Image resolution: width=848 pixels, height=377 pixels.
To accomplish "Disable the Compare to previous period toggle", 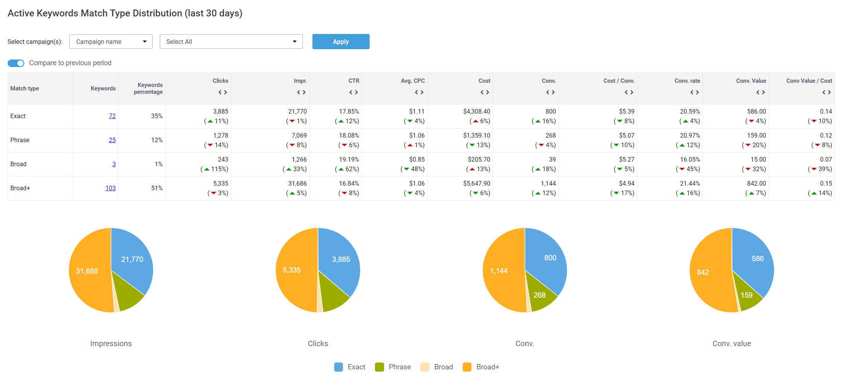I will click(x=16, y=63).
